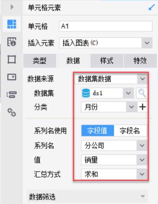Open the widget settings dropdown-box icon
The image size is (158, 204).
tap(12, 77)
